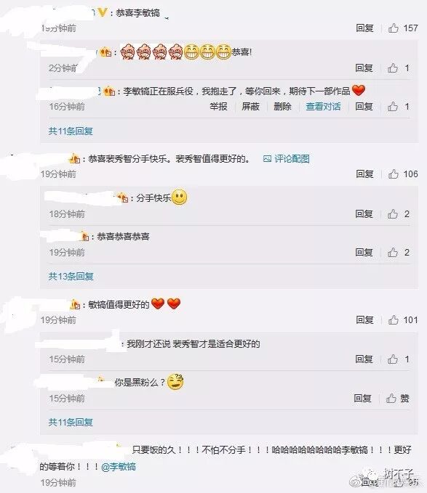The width and height of the screenshot is (427, 493).
Task: Click 屏蔽 on the 服兵役 reply
Action: pos(251,107)
